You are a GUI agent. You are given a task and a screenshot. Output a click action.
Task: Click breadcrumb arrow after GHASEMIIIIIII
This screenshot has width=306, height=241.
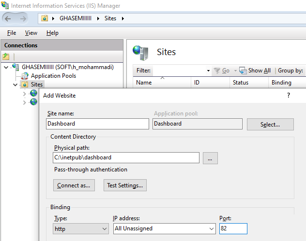point(98,18)
